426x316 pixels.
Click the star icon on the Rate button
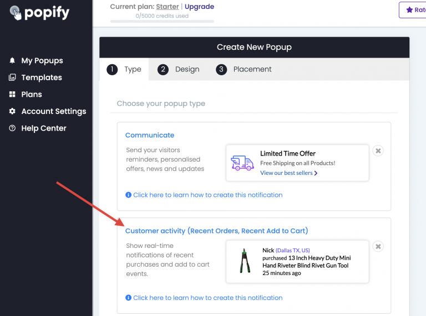click(x=409, y=10)
